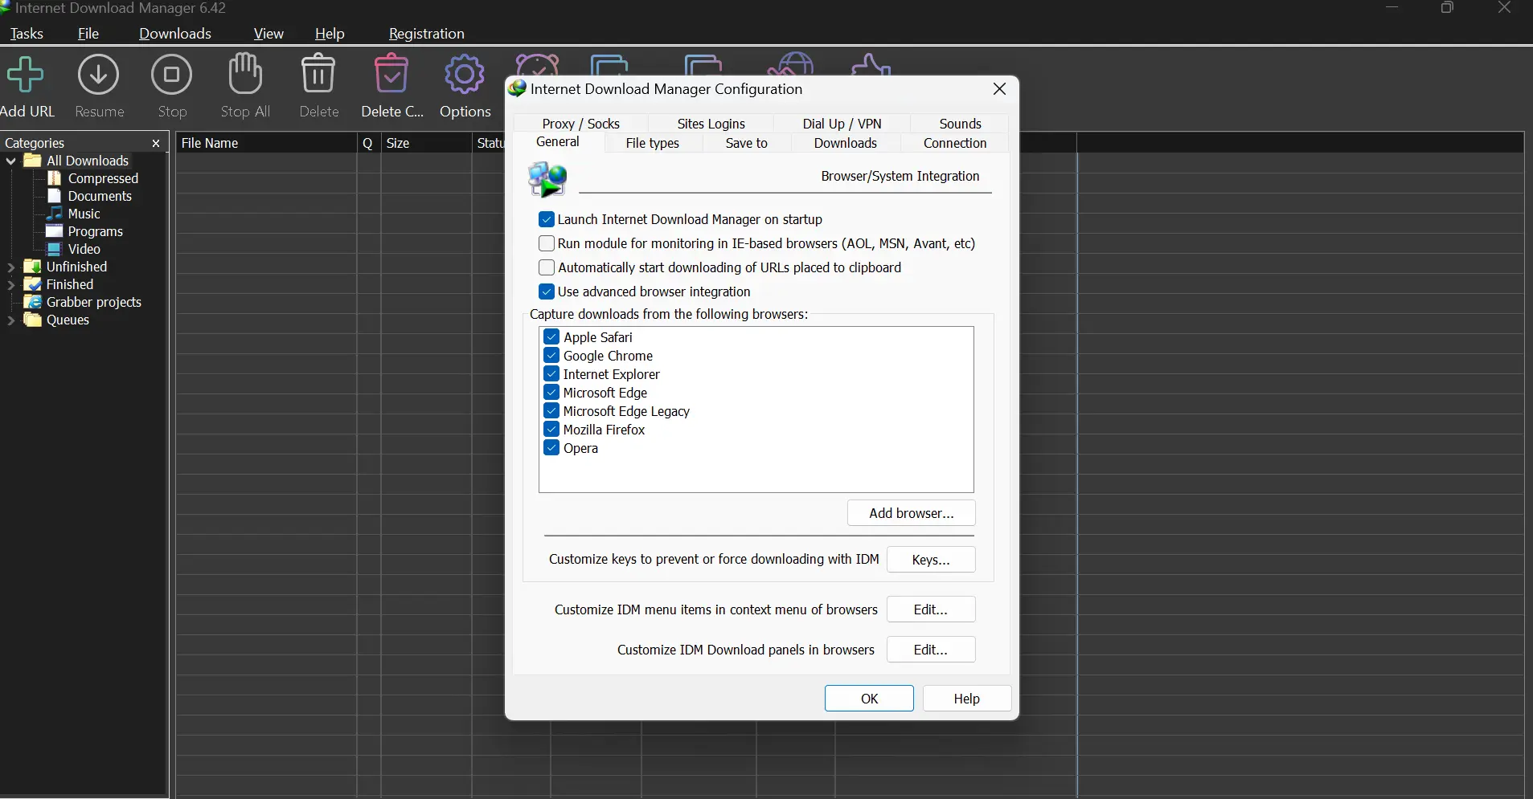The height and width of the screenshot is (799, 1533).
Task: Click the Stop All hand icon
Action: [x=245, y=74]
